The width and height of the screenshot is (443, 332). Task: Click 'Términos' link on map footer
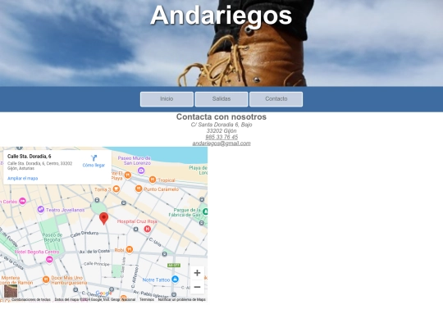(147, 299)
